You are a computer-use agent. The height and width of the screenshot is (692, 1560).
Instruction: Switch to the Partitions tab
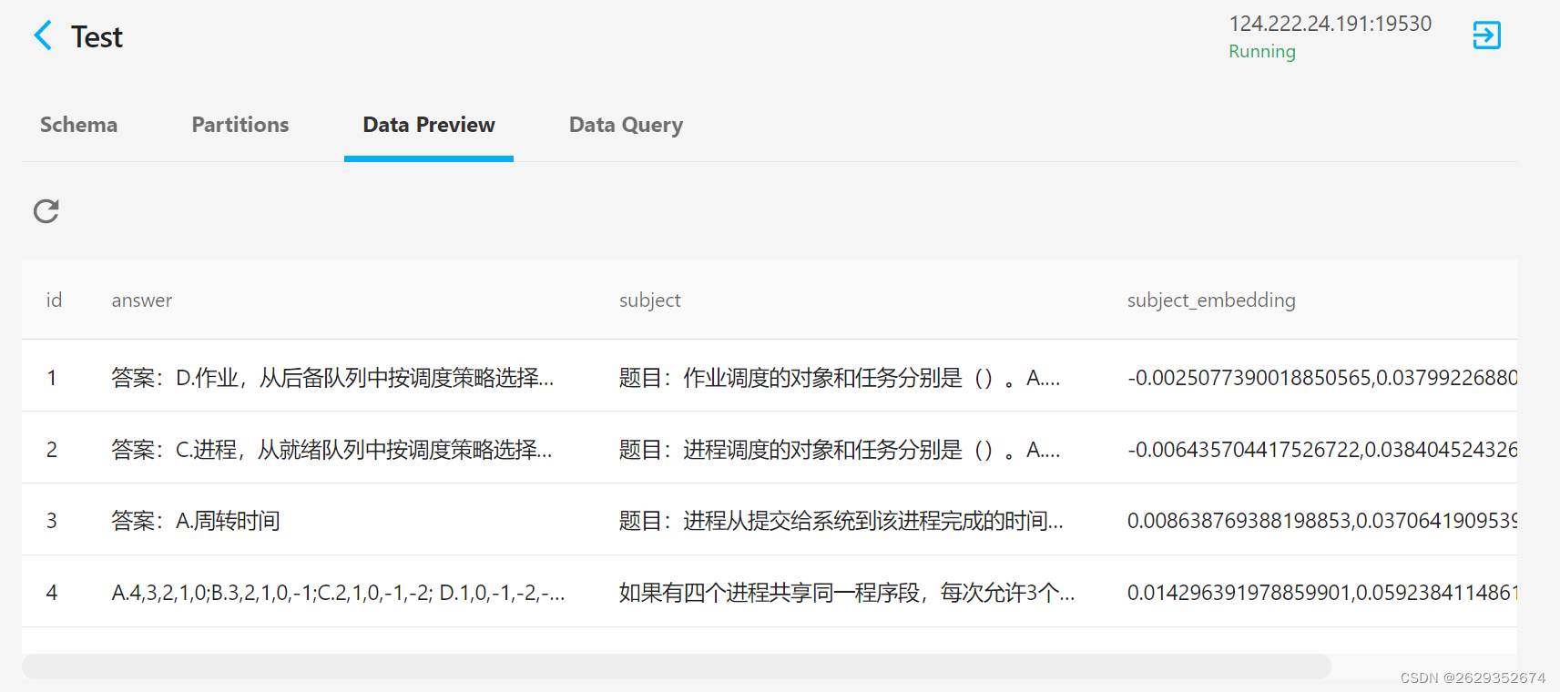click(x=240, y=125)
